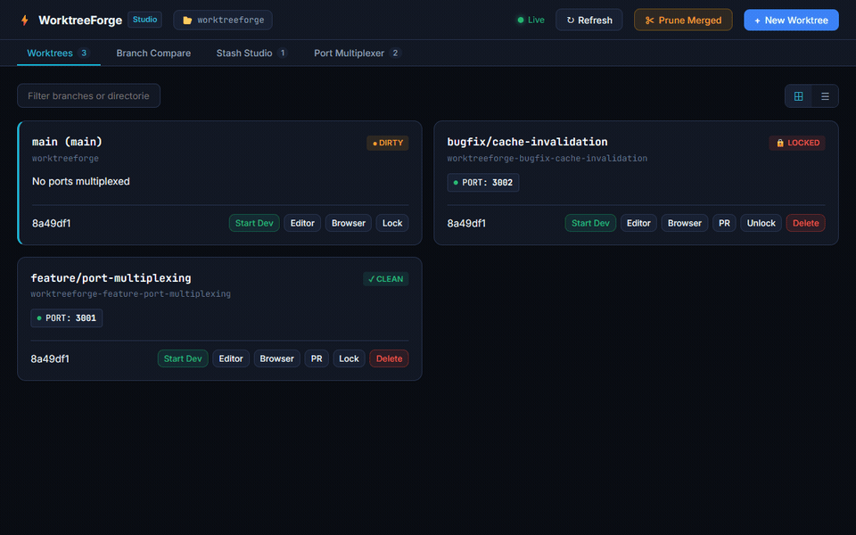
Task: Click the worktreeforge-bugfix-cache-invalidation directory text
Action: [547, 159]
